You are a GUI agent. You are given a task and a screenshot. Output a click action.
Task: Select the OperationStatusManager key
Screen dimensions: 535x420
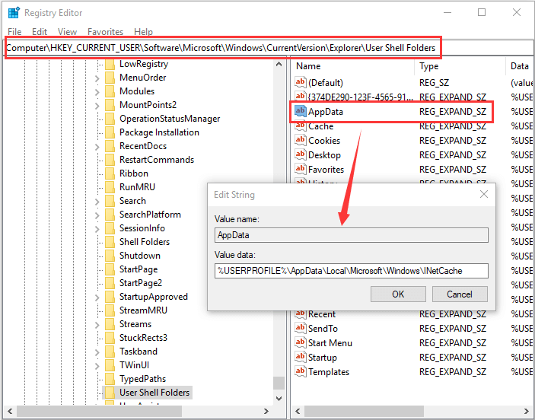point(170,119)
